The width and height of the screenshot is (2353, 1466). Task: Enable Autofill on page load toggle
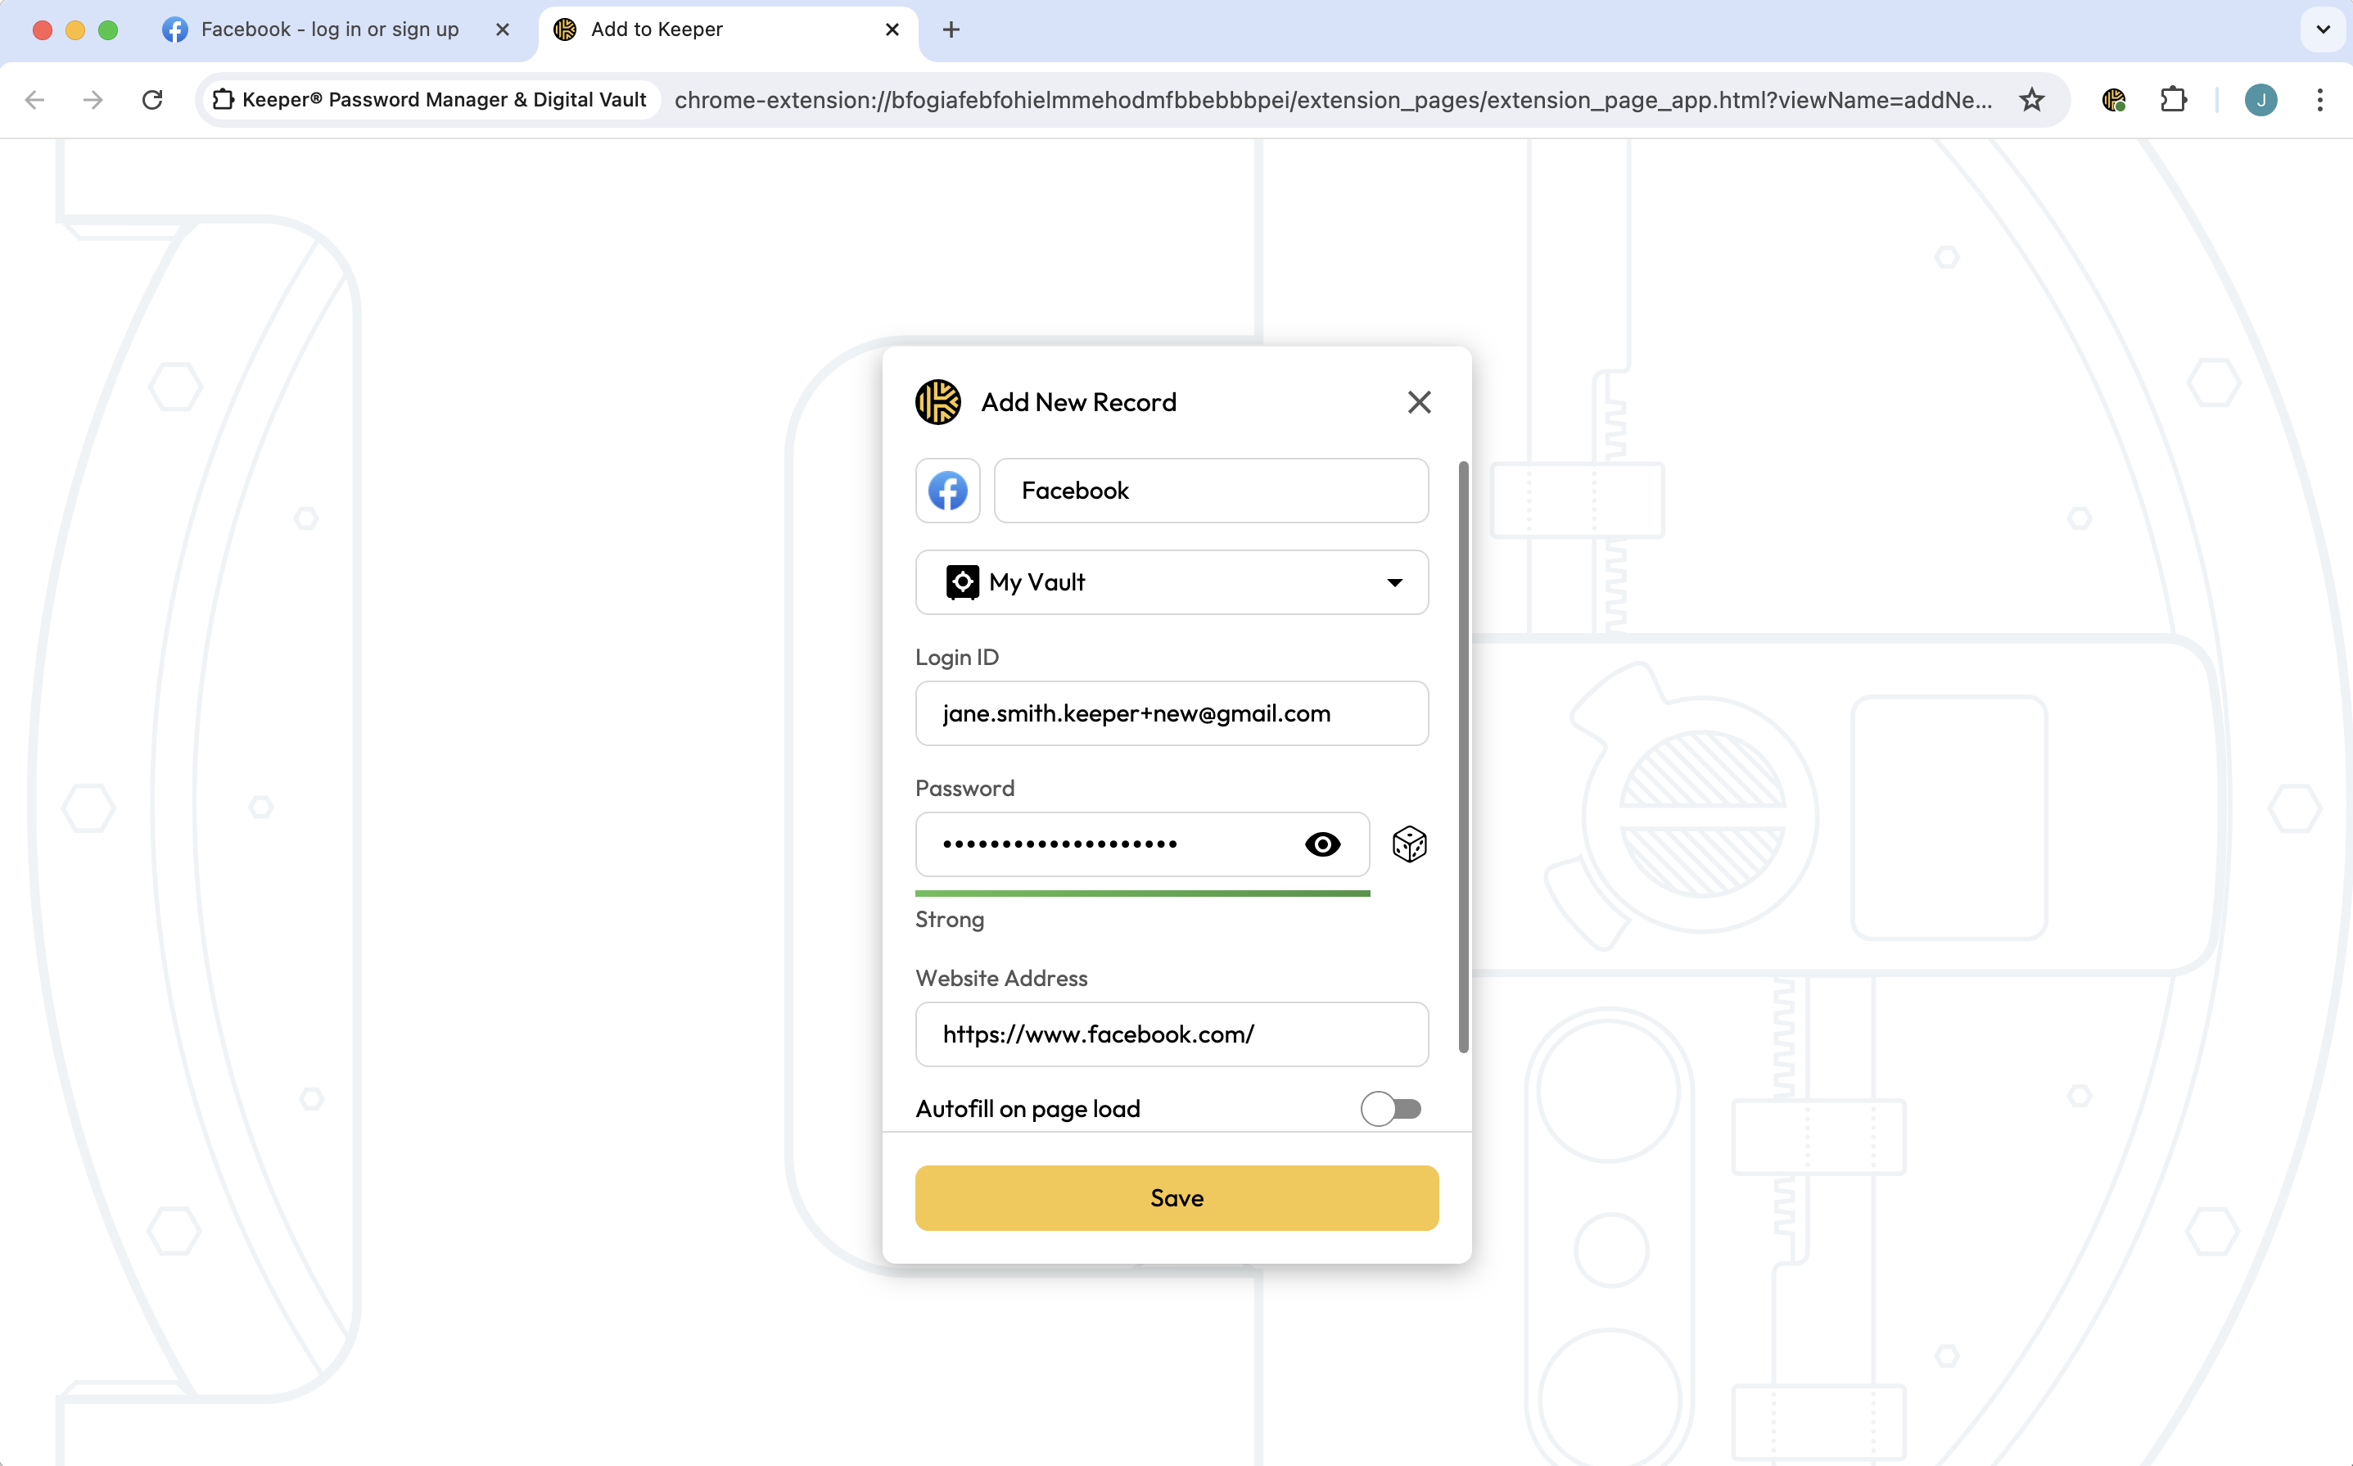(x=1389, y=1108)
